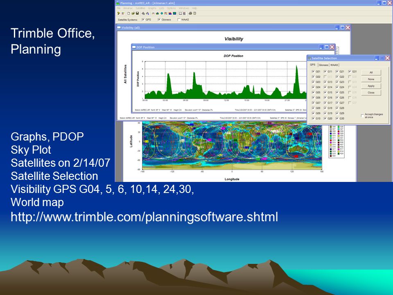Uncheck satellite G14
The height and width of the screenshot is (295, 393).
(325, 87)
